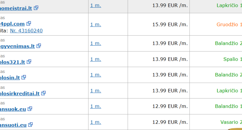
Task: Open external link icon beside ansuoti.eu
Action: [x=30, y=124]
